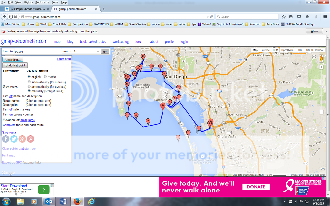
Task: Zoom in the map with plus button
Action: 321,67
